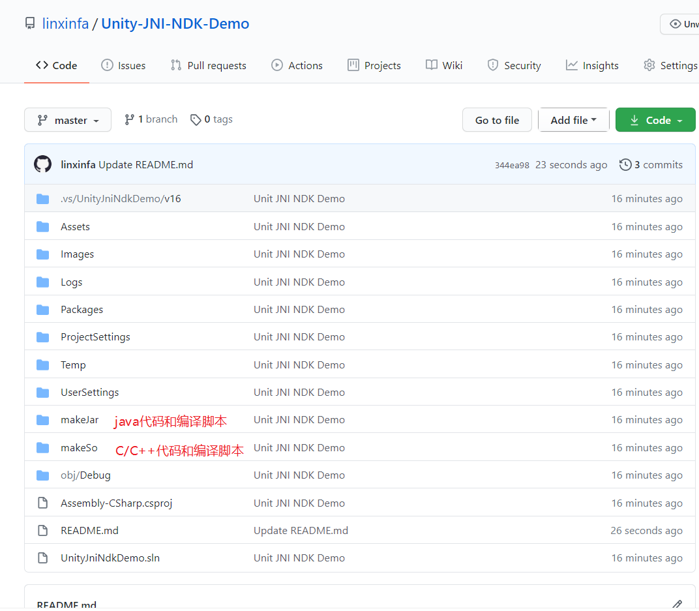
Task: Click the folder icon for ProjectSettings
Action: click(x=43, y=337)
